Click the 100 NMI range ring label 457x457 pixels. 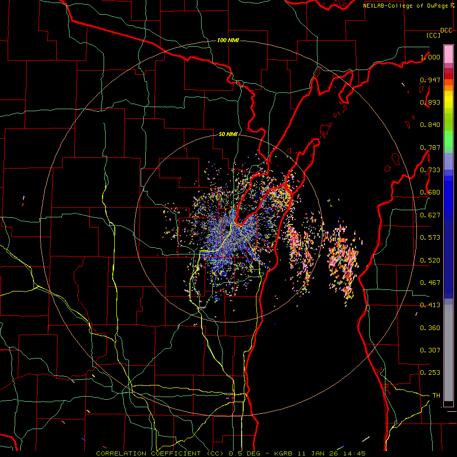(228, 40)
